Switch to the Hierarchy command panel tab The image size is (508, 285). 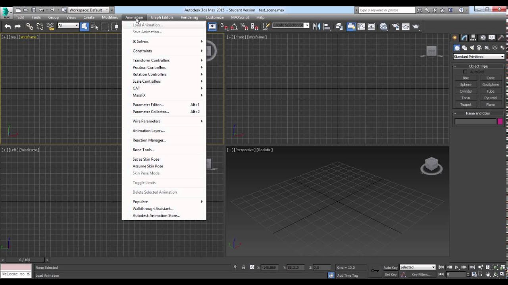(473, 38)
